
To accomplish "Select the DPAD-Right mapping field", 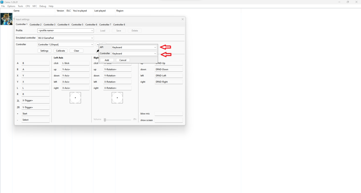I will [169, 82].
